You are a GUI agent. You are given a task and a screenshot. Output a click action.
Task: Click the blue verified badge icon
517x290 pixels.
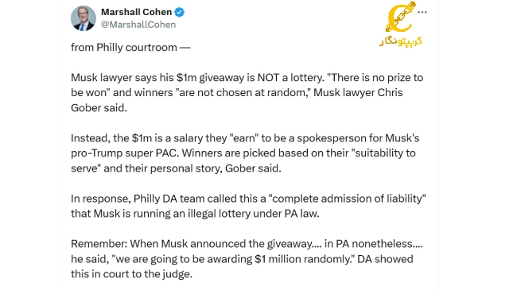click(x=180, y=12)
